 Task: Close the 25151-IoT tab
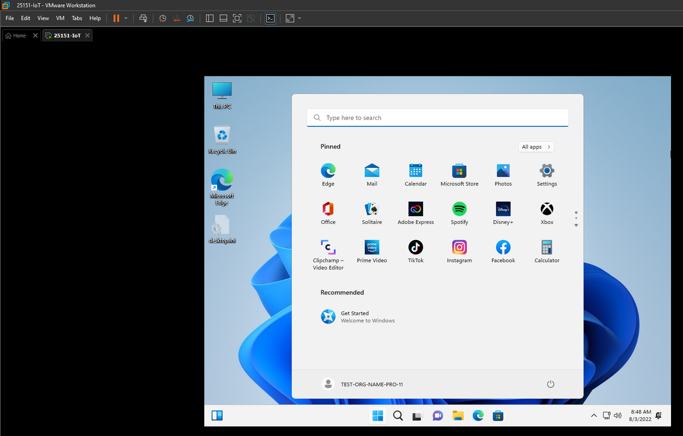coord(88,35)
